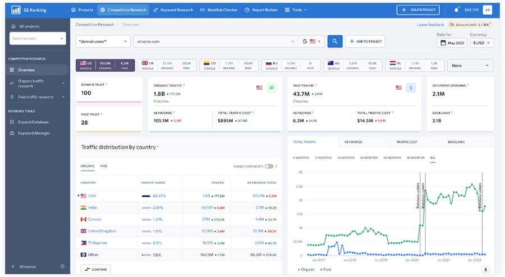Click the US flag in Paid Traffic card
This screenshot has height=277, width=505.
[399, 87]
